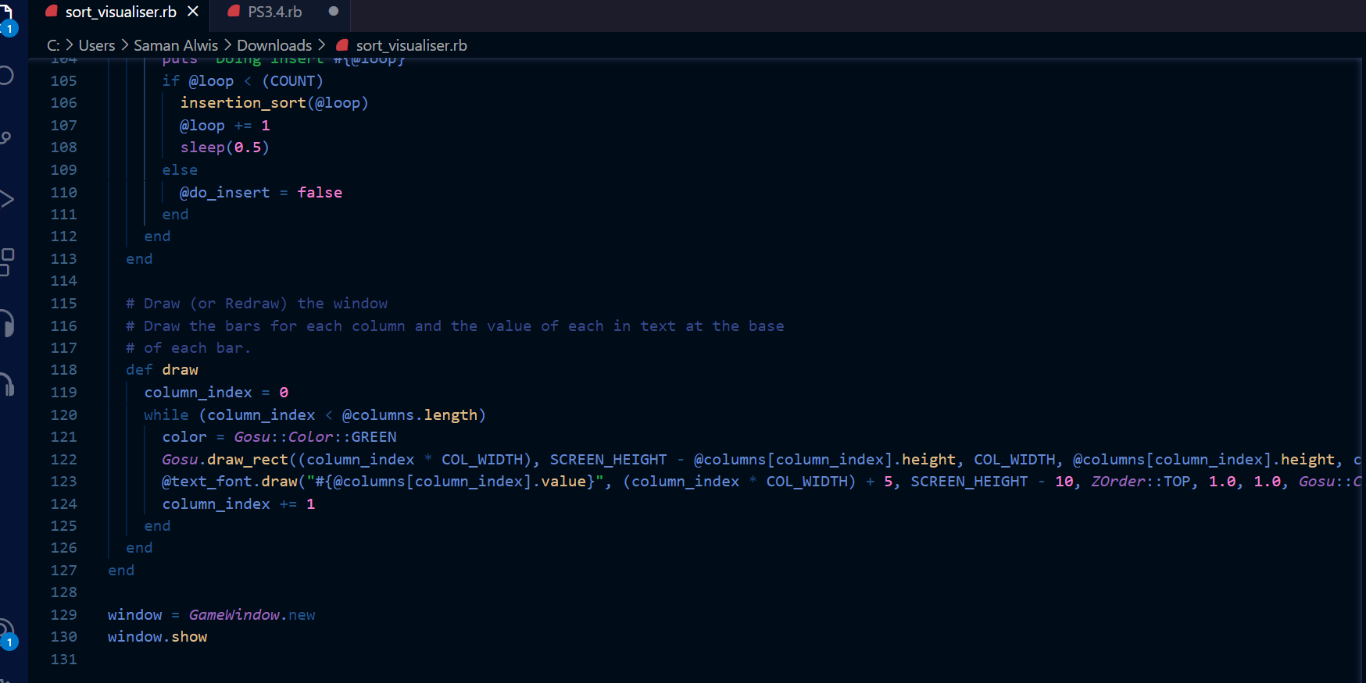
Task: Open the C: breadcrumb segment
Action: coord(53,45)
